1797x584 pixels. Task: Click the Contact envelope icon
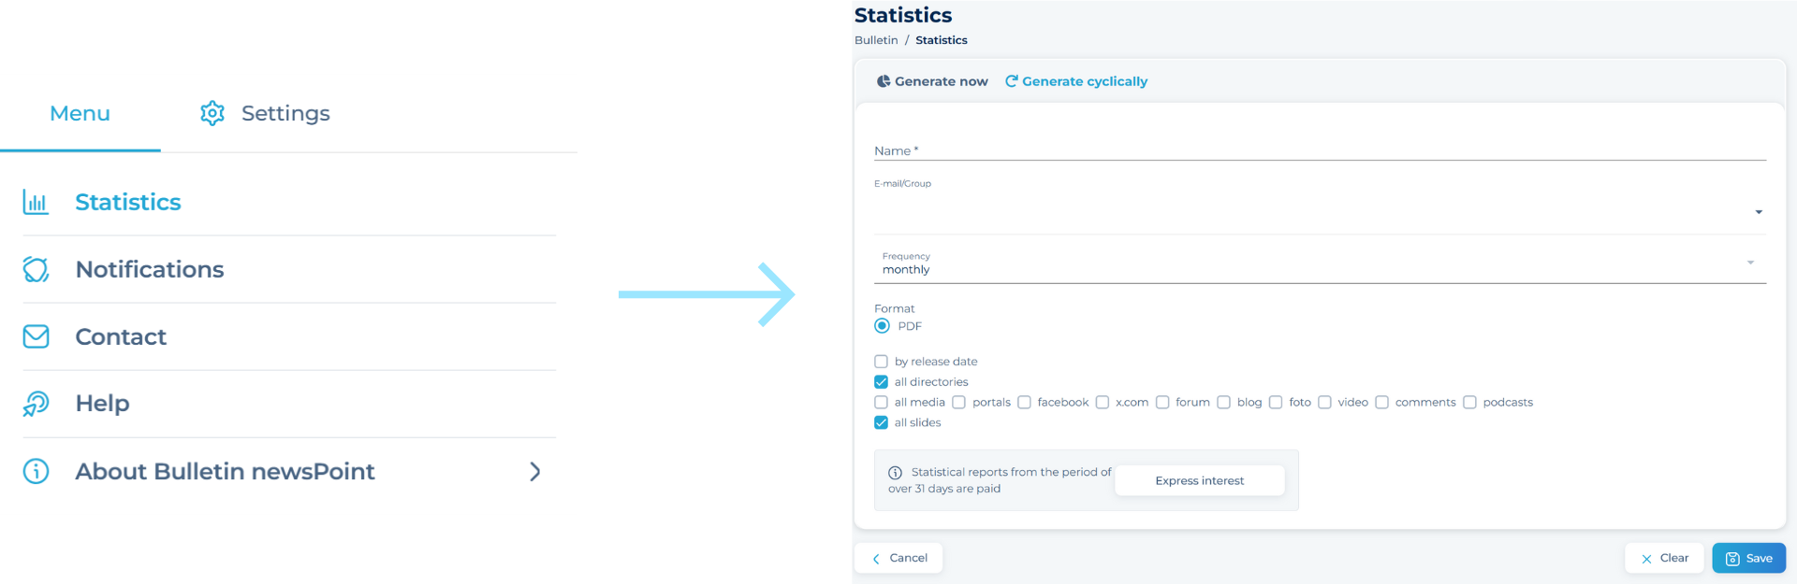pyautogui.click(x=36, y=336)
